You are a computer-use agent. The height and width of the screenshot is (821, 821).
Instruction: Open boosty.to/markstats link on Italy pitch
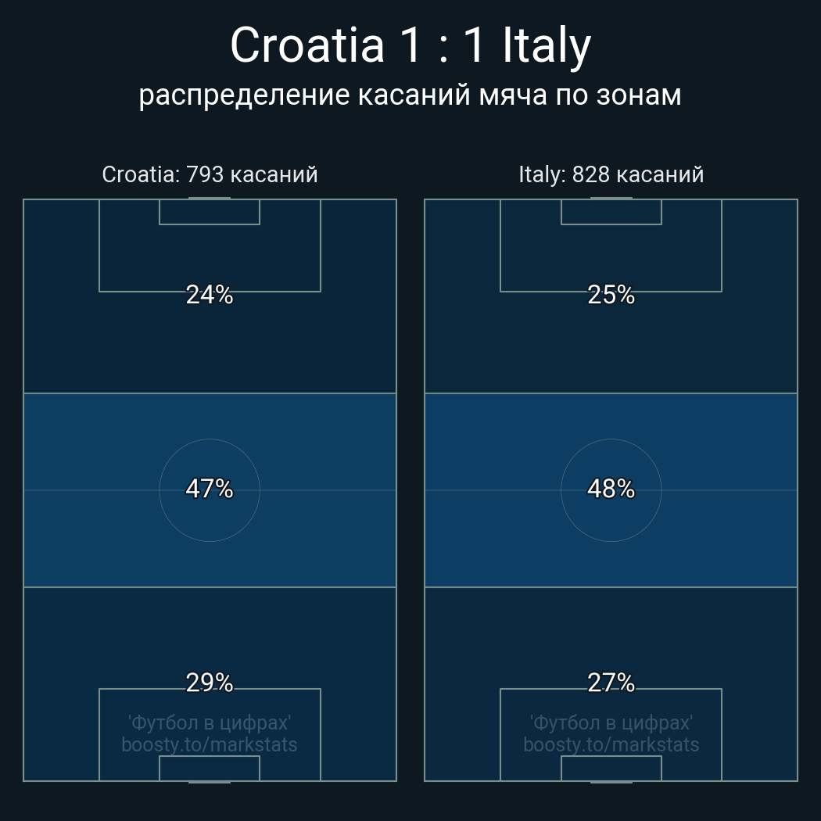611,744
